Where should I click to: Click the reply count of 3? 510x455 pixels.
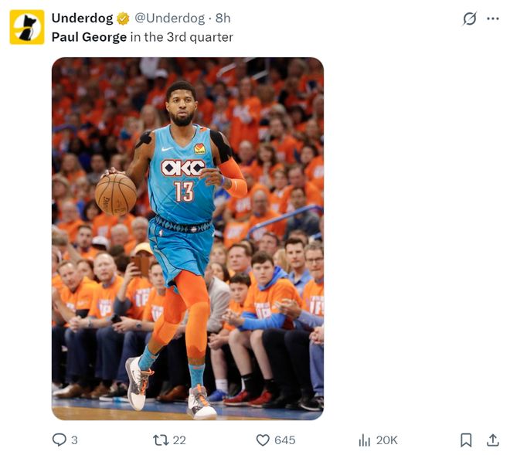point(74,440)
